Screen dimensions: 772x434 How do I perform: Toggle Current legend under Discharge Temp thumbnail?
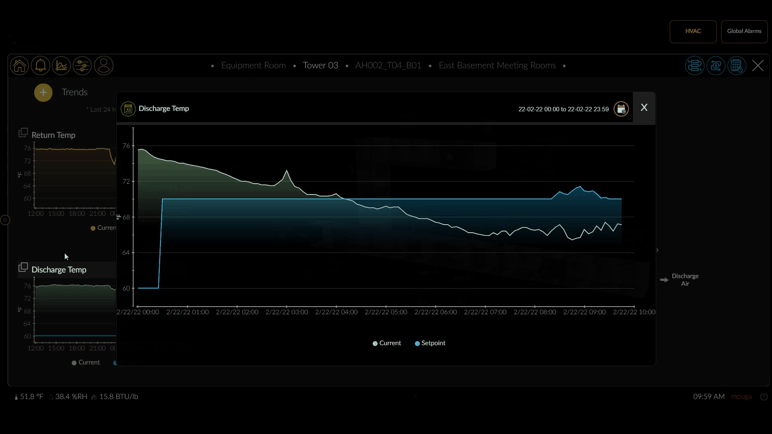pos(85,362)
